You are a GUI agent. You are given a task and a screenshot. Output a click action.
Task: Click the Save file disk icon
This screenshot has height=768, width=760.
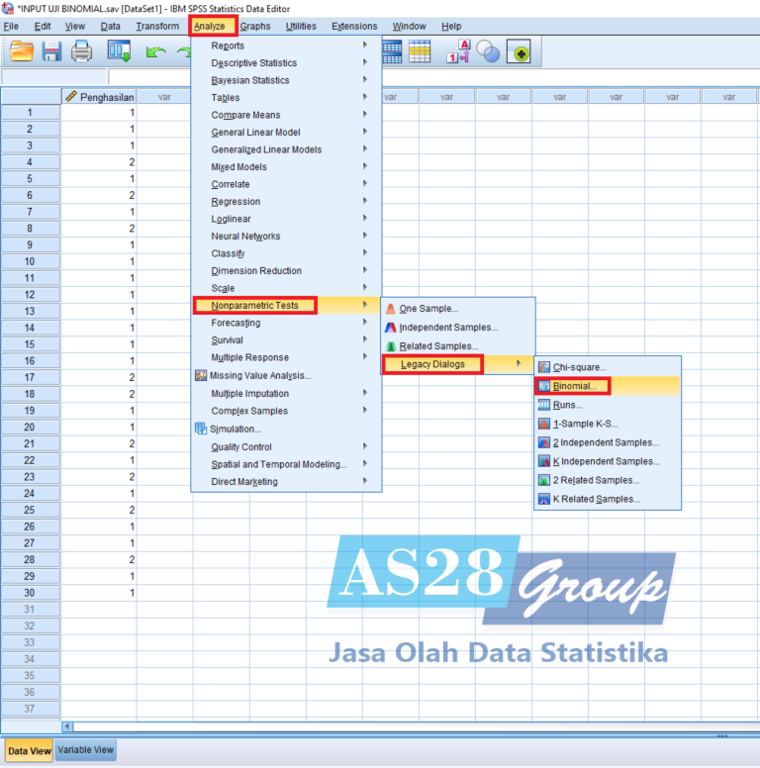(x=51, y=51)
